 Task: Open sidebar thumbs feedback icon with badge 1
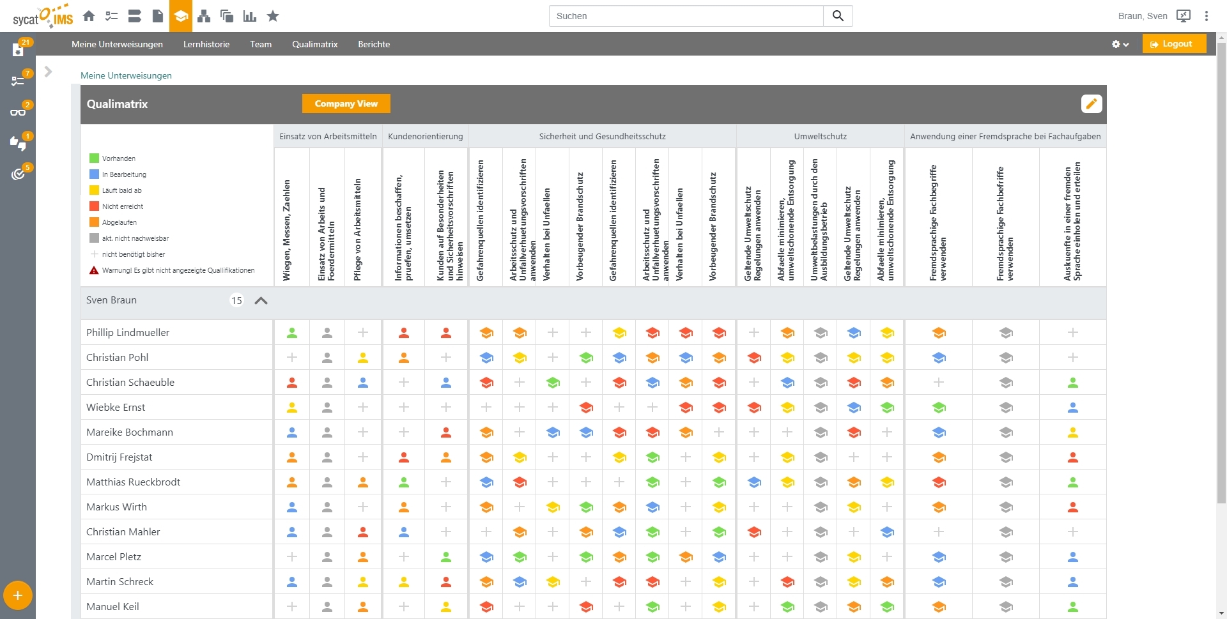pos(18,144)
